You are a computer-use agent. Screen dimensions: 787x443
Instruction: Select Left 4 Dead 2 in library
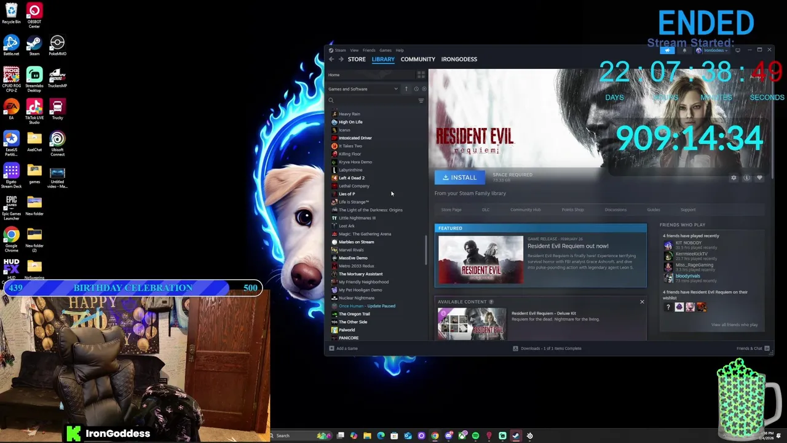click(x=351, y=178)
